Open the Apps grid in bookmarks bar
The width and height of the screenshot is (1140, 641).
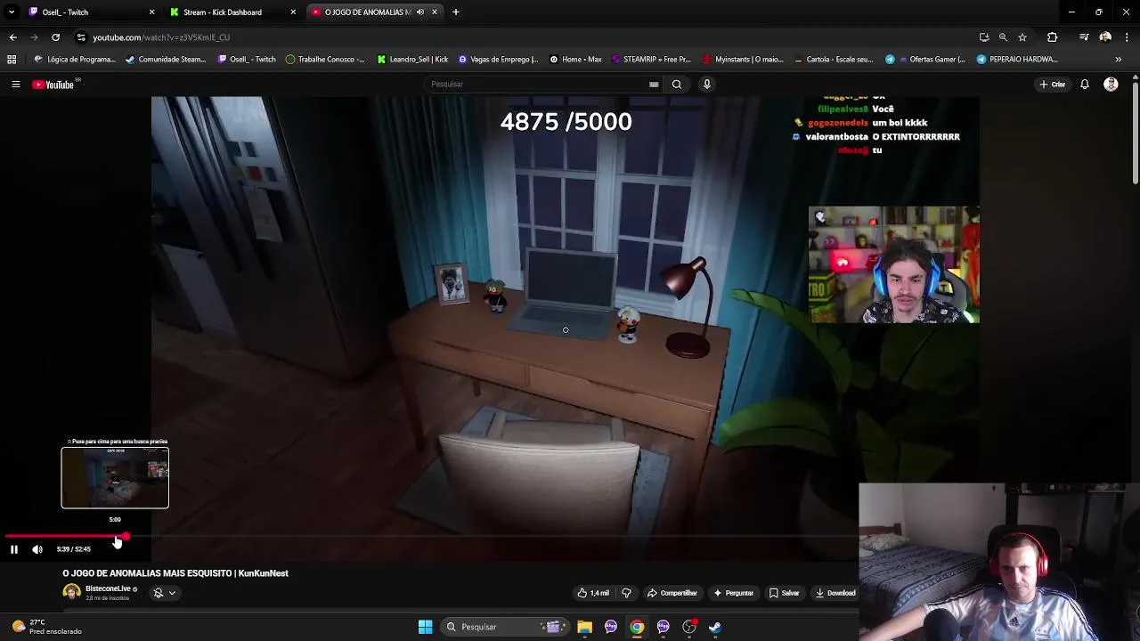tap(12, 60)
